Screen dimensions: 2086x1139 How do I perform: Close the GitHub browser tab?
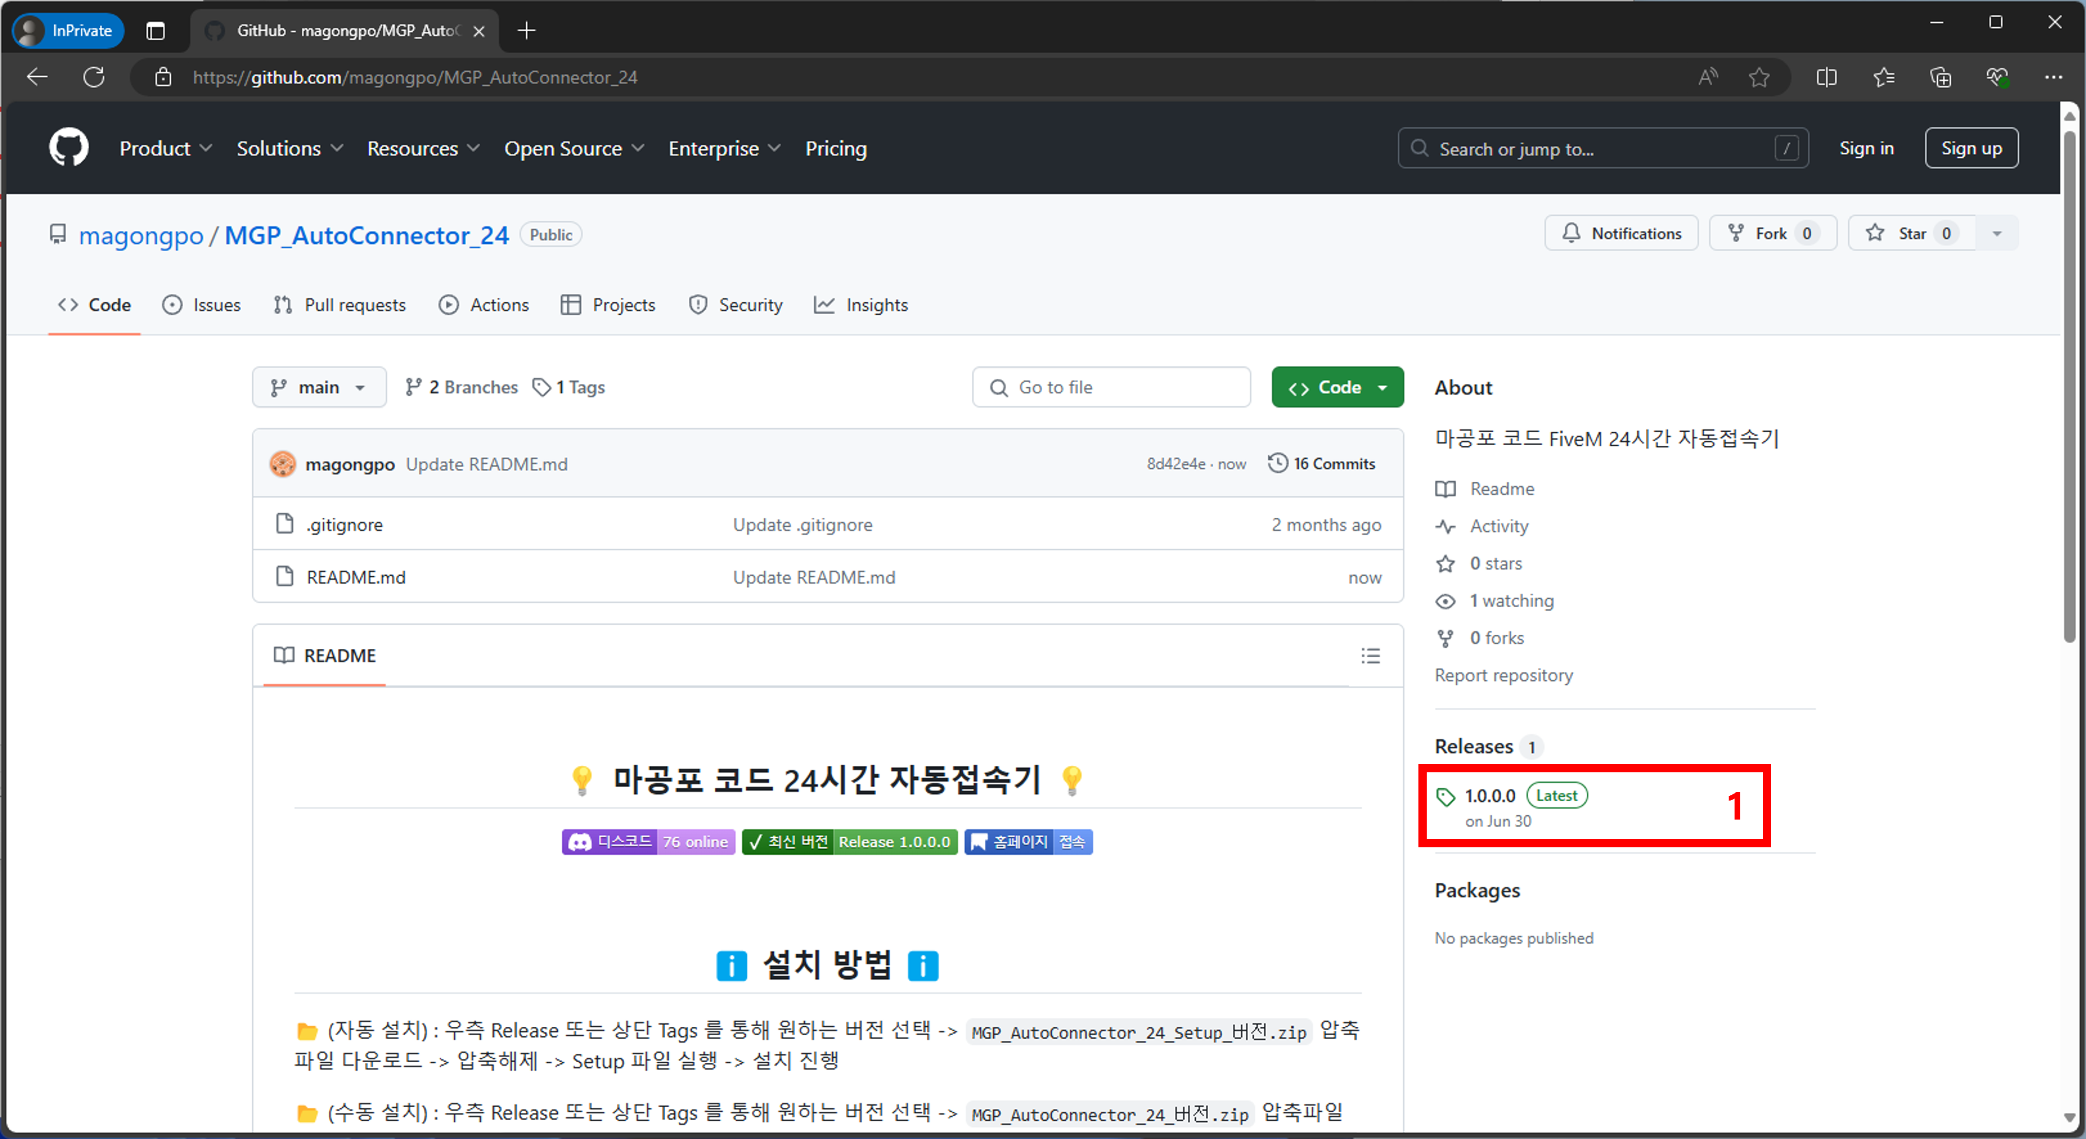tap(479, 31)
